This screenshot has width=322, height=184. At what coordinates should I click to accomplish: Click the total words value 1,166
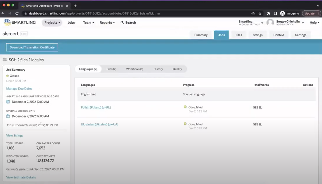pos(10,148)
